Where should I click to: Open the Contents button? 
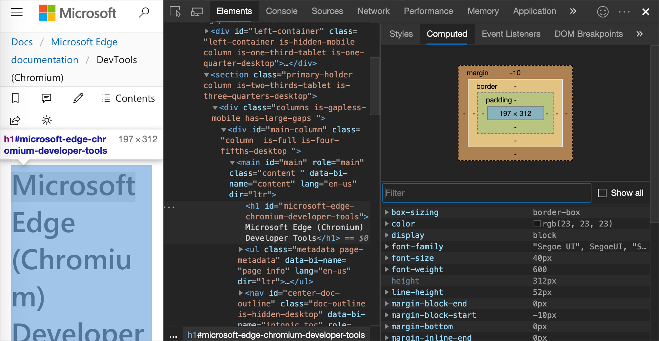click(128, 98)
